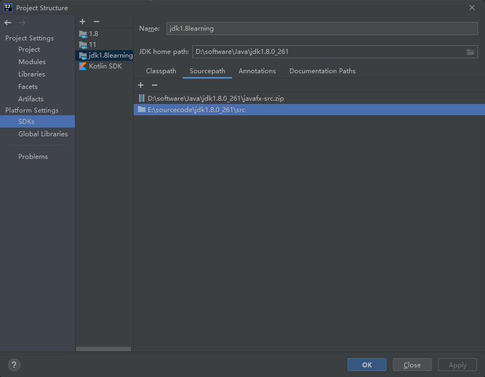This screenshot has height=377, width=485.
Task: Open the Annotations tab
Action: (x=257, y=71)
